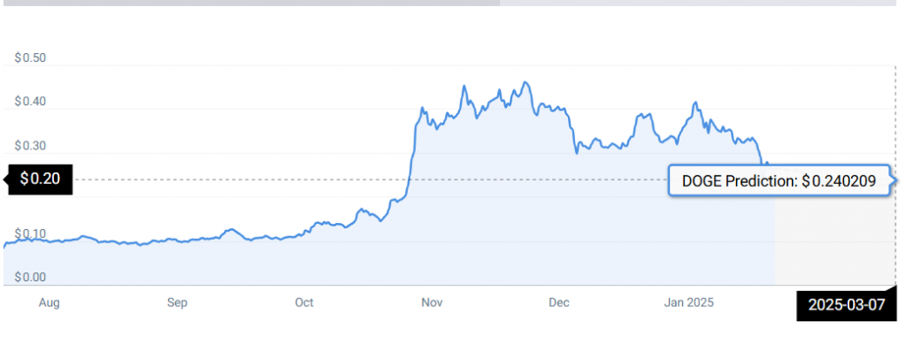Image resolution: width=906 pixels, height=337 pixels.
Task: Select the DOGE Prediction tooltip
Action: 779,181
